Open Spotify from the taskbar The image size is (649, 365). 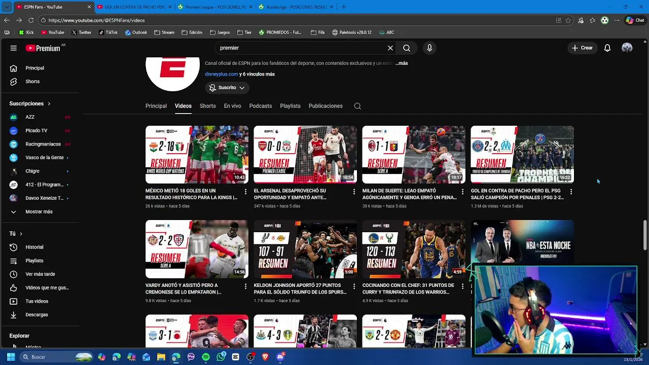[206, 357]
